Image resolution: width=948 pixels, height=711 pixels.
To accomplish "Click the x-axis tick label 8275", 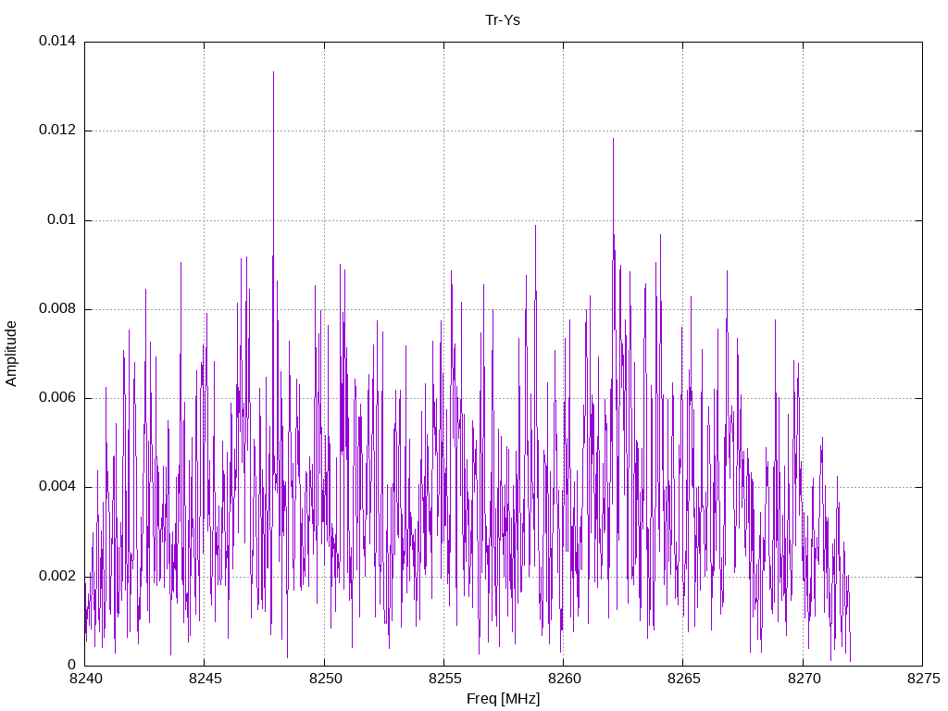I will coord(923,679).
